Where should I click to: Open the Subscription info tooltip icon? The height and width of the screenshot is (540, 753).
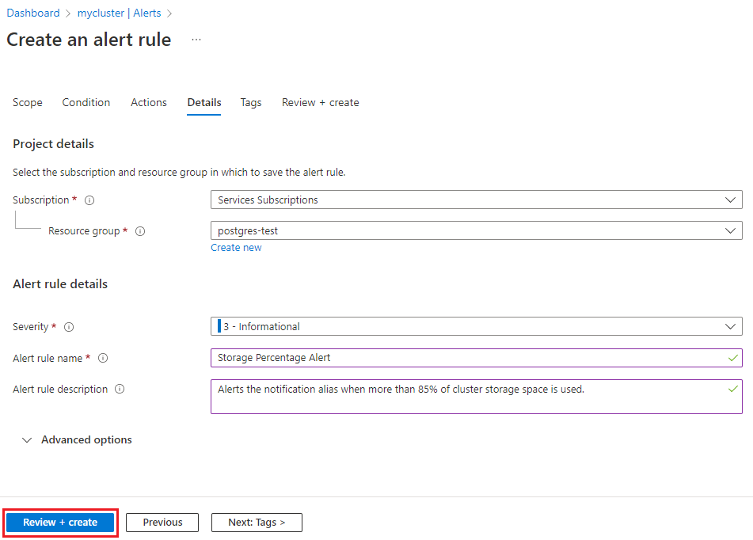pos(89,200)
